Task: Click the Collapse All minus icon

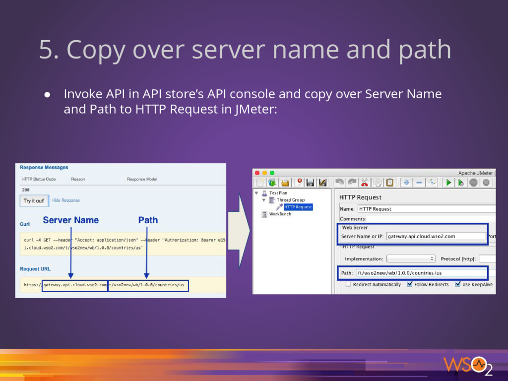Action: [x=419, y=183]
